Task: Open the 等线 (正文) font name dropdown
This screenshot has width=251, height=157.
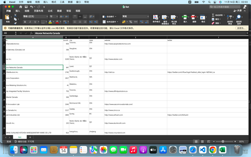Action: (47, 17)
